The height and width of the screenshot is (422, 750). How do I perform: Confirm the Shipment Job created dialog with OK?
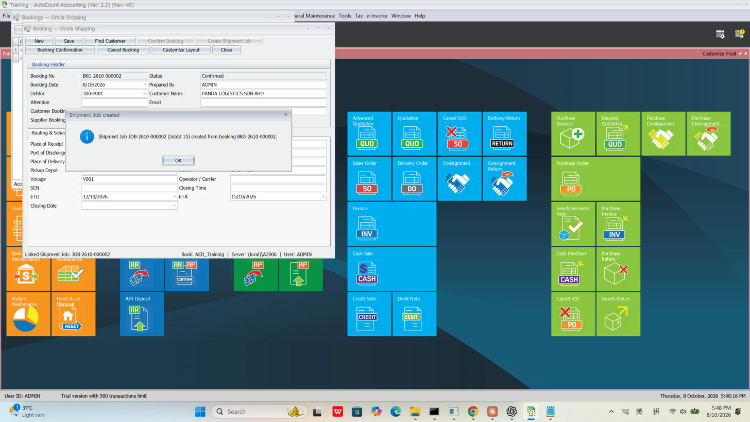(x=178, y=161)
